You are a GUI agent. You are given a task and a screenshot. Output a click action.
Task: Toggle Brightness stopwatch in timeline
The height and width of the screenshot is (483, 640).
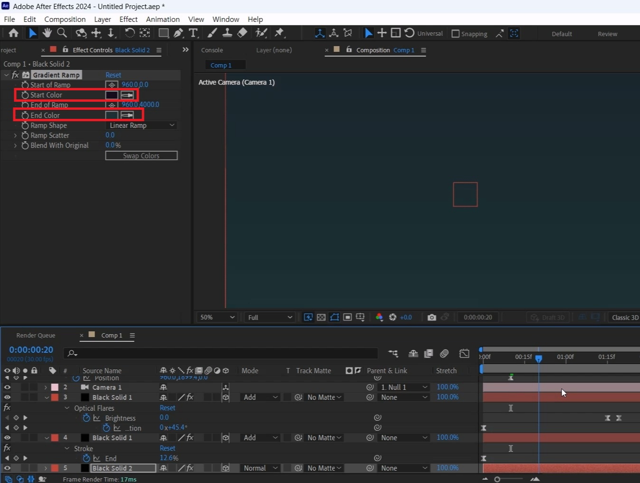[86, 418]
